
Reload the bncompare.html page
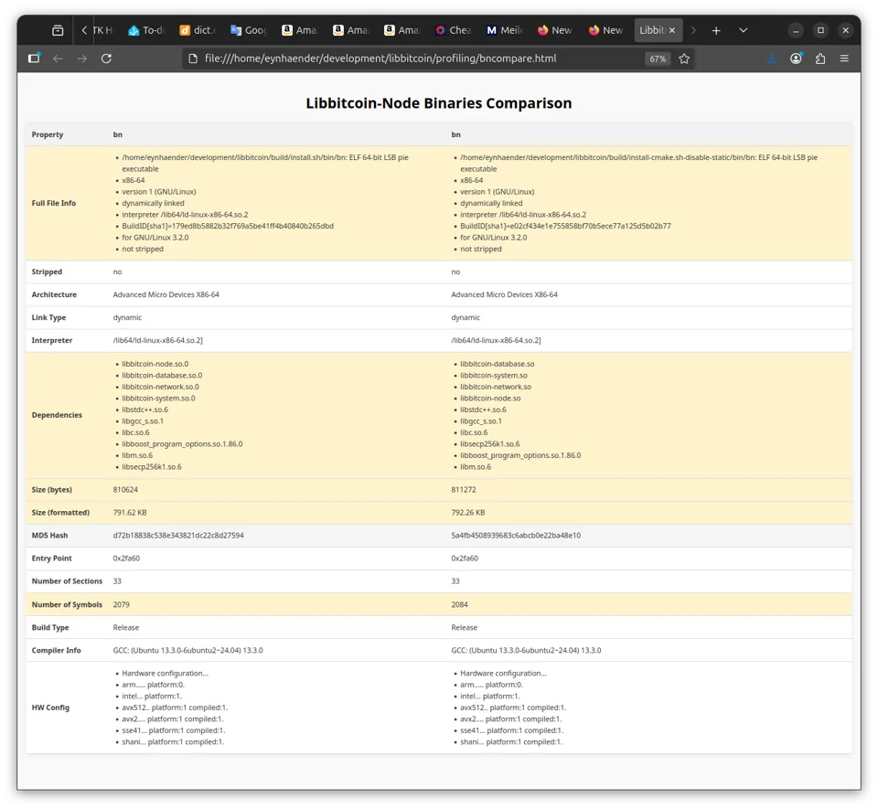[106, 59]
